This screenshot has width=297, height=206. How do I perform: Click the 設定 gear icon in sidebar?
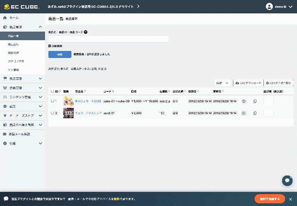[5, 106]
